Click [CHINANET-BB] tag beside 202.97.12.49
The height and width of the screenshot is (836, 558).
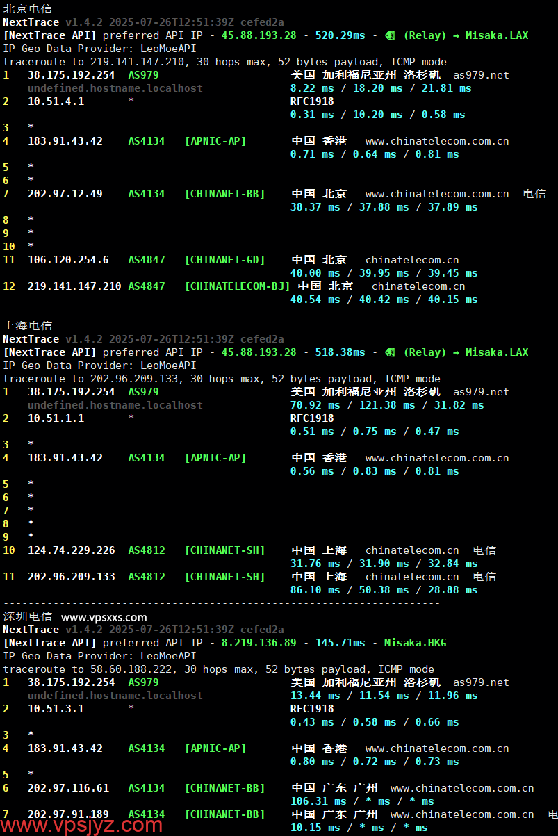pos(224,194)
